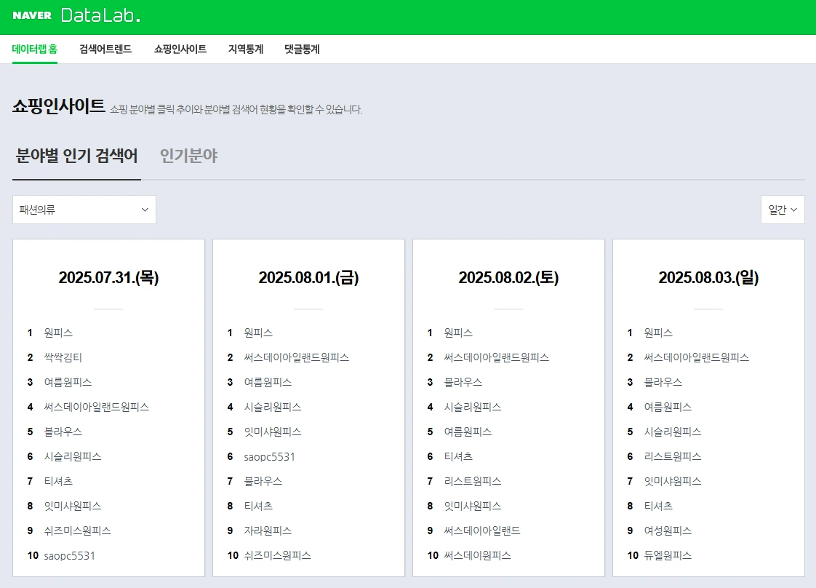The height and width of the screenshot is (588, 816).
Task: Click 블라우스 ranked 7 on 08.01
Action: [x=263, y=481]
